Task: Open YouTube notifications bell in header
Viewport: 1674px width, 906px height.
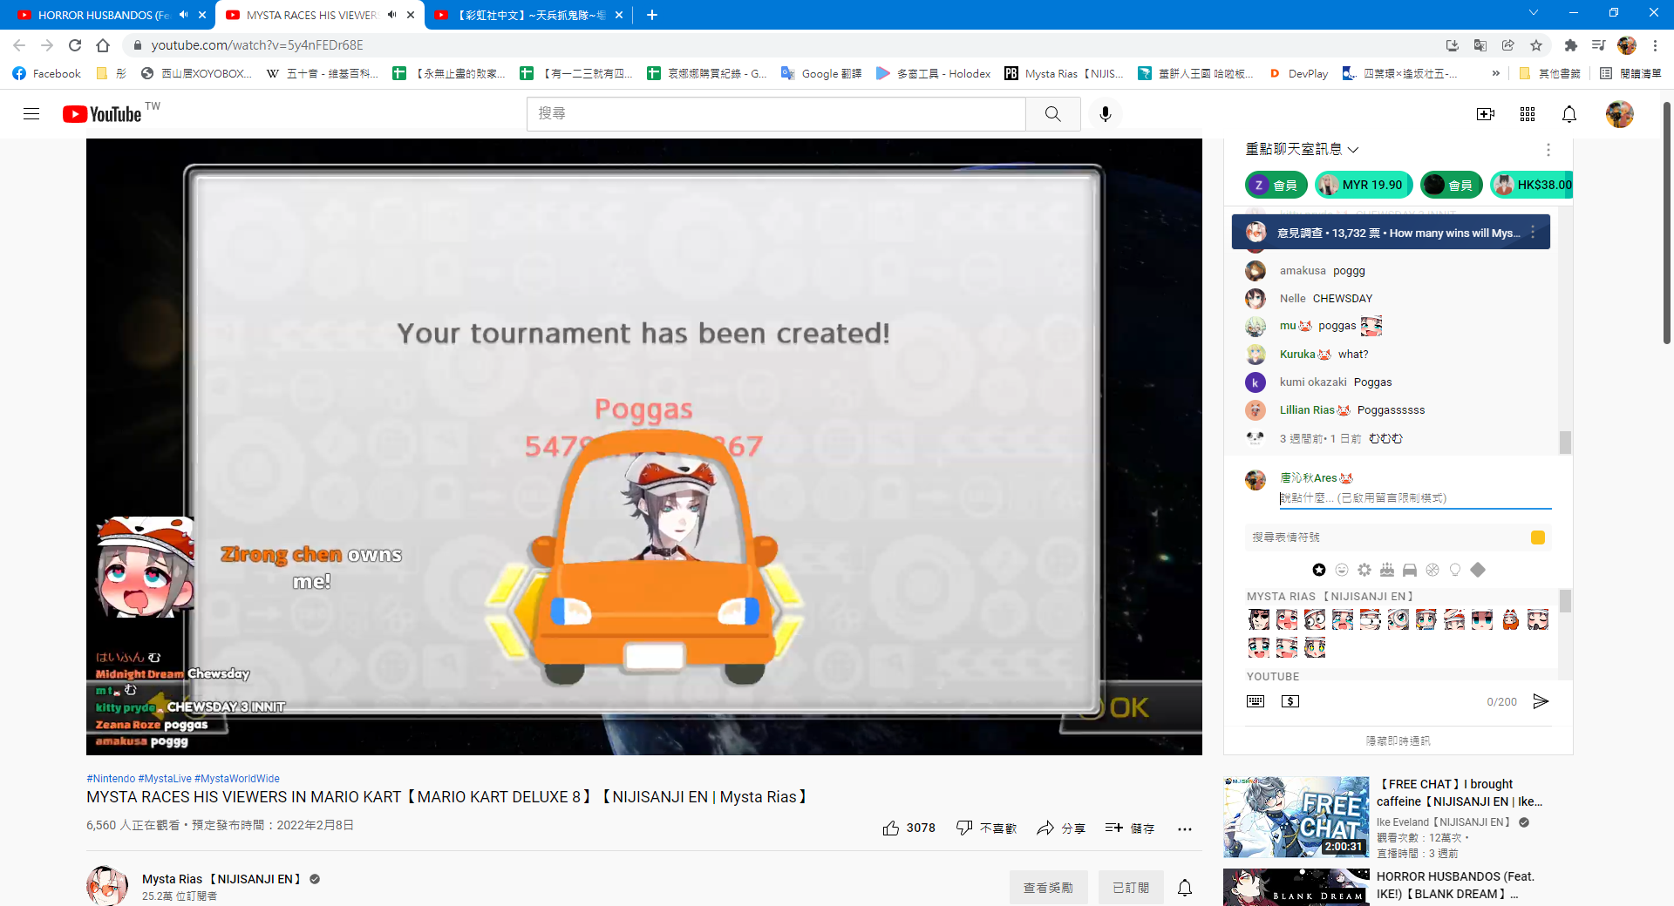Action: [x=1569, y=114]
